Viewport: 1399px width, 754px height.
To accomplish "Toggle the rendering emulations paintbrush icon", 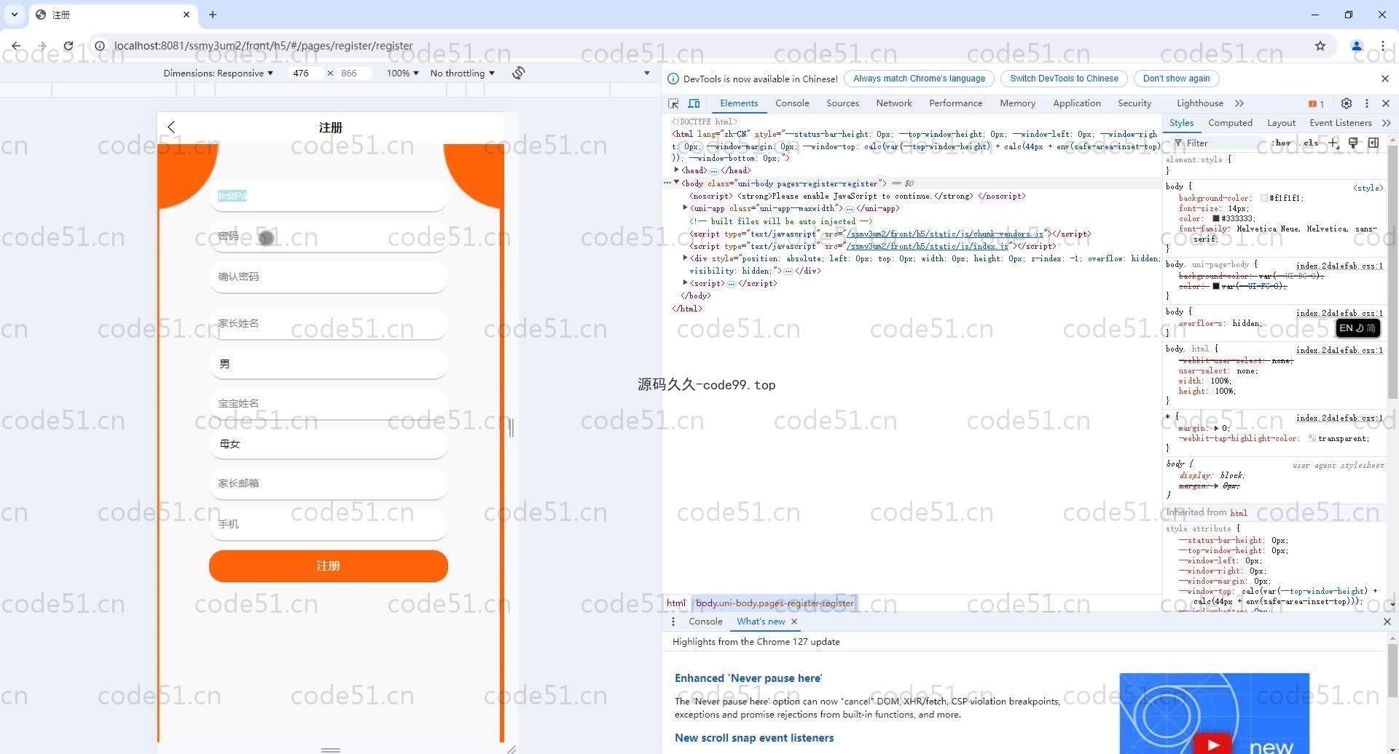I will (1353, 143).
